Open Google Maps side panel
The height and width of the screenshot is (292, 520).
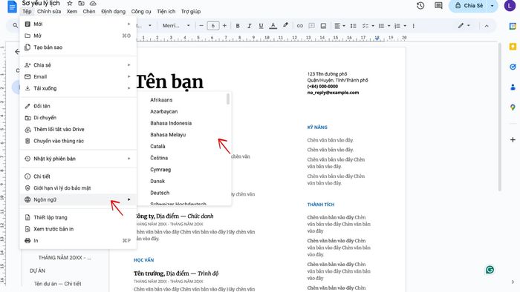[513, 107]
